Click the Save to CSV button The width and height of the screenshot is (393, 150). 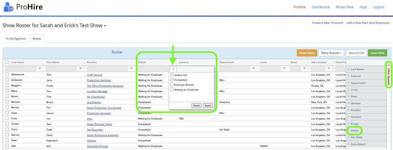(x=356, y=53)
